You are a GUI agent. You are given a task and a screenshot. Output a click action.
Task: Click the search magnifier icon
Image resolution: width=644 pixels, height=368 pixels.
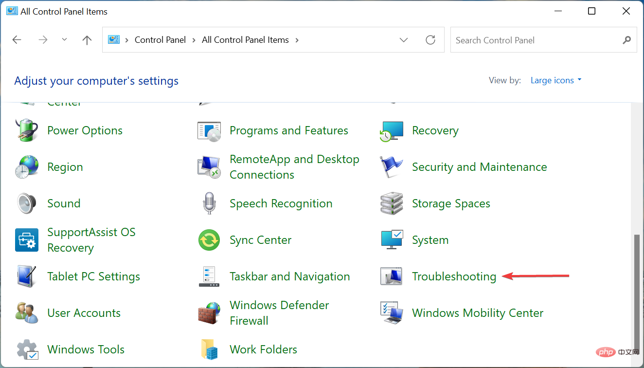click(x=627, y=40)
